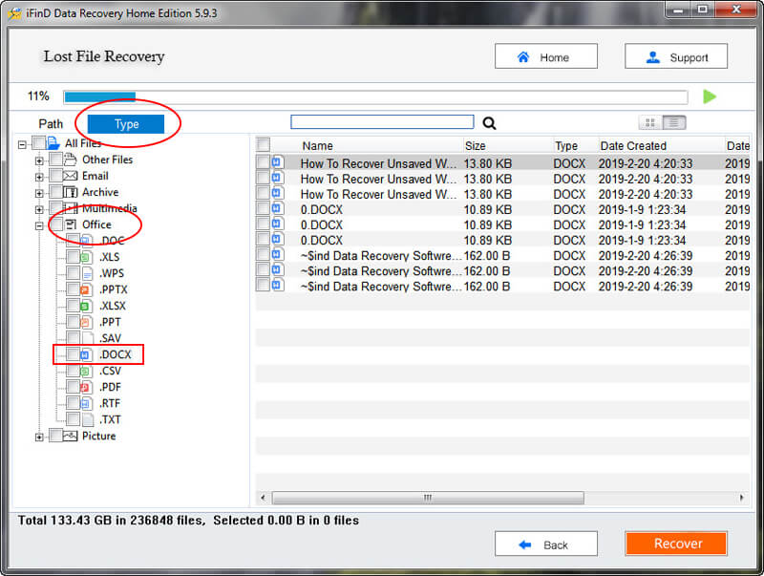This screenshot has height=576, width=764.
Task: Tick the .PDF type checkbox
Action: click(74, 387)
